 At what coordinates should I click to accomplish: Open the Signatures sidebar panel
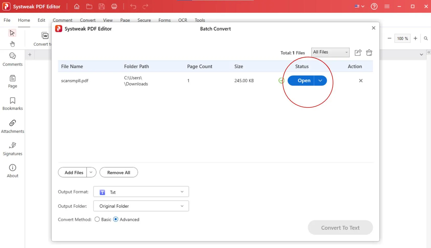[x=13, y=149]
